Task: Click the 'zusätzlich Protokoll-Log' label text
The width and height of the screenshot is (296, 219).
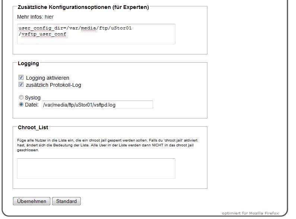Action: click(x=53, y=85)
